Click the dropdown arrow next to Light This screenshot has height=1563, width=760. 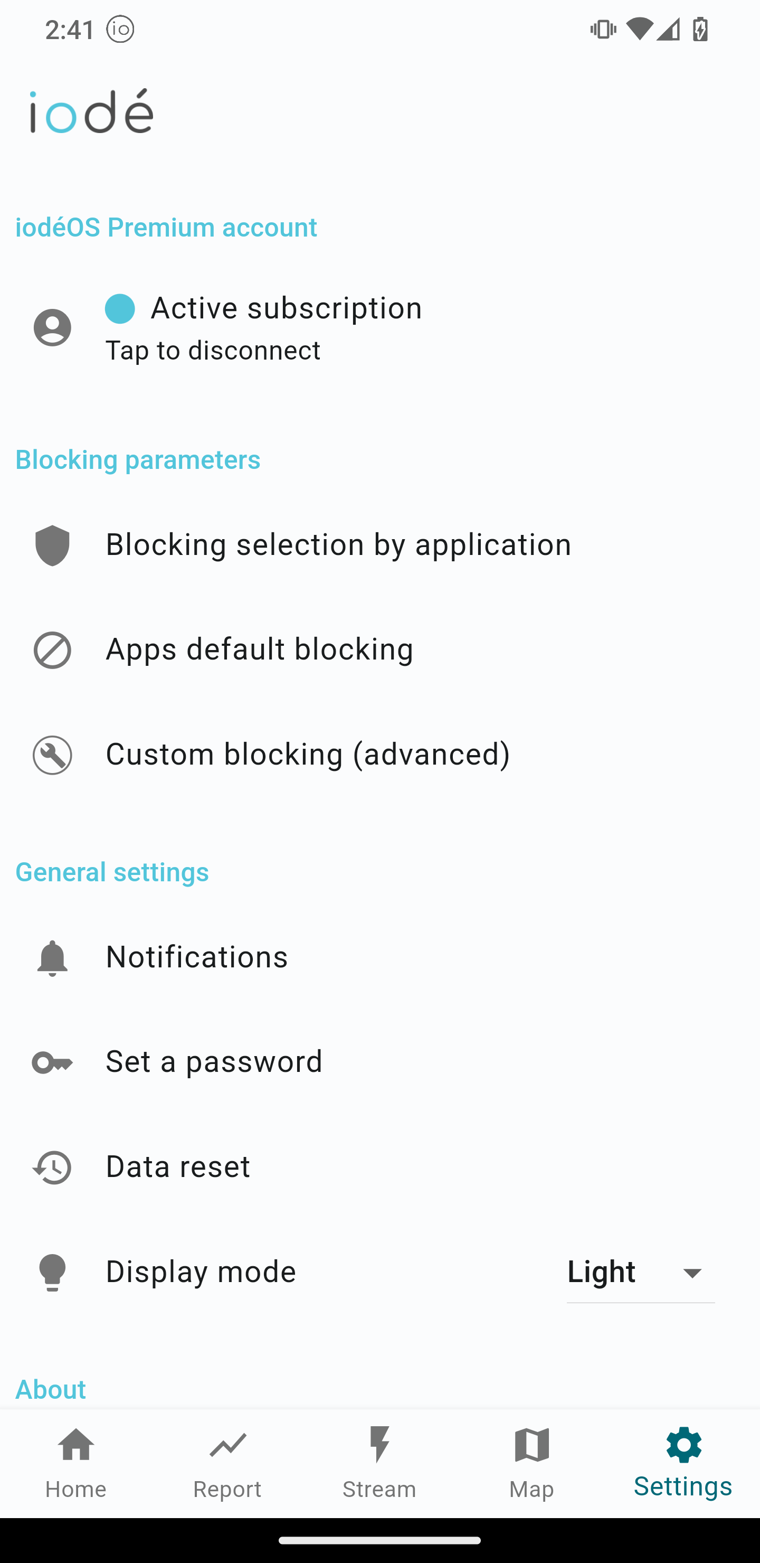pyautogui.click(x=692, y=1273)
